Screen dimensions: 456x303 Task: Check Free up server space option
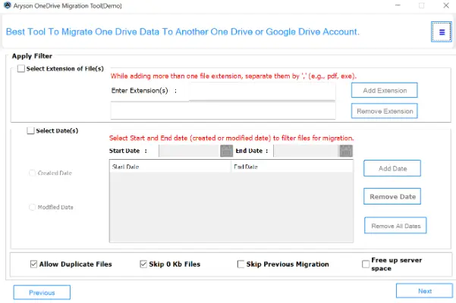click(366, 264)
